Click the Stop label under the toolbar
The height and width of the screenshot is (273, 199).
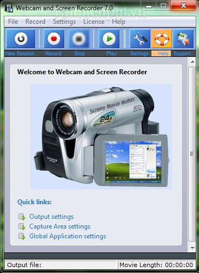pyautogui.click(x=79, y=54)
